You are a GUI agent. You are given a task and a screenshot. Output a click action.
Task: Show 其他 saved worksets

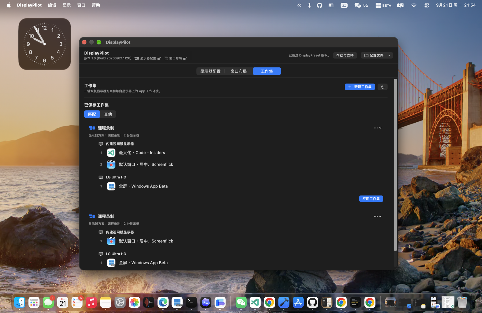108,114
